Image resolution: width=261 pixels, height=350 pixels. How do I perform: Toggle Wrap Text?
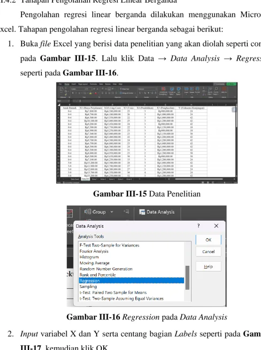point(125,89)
